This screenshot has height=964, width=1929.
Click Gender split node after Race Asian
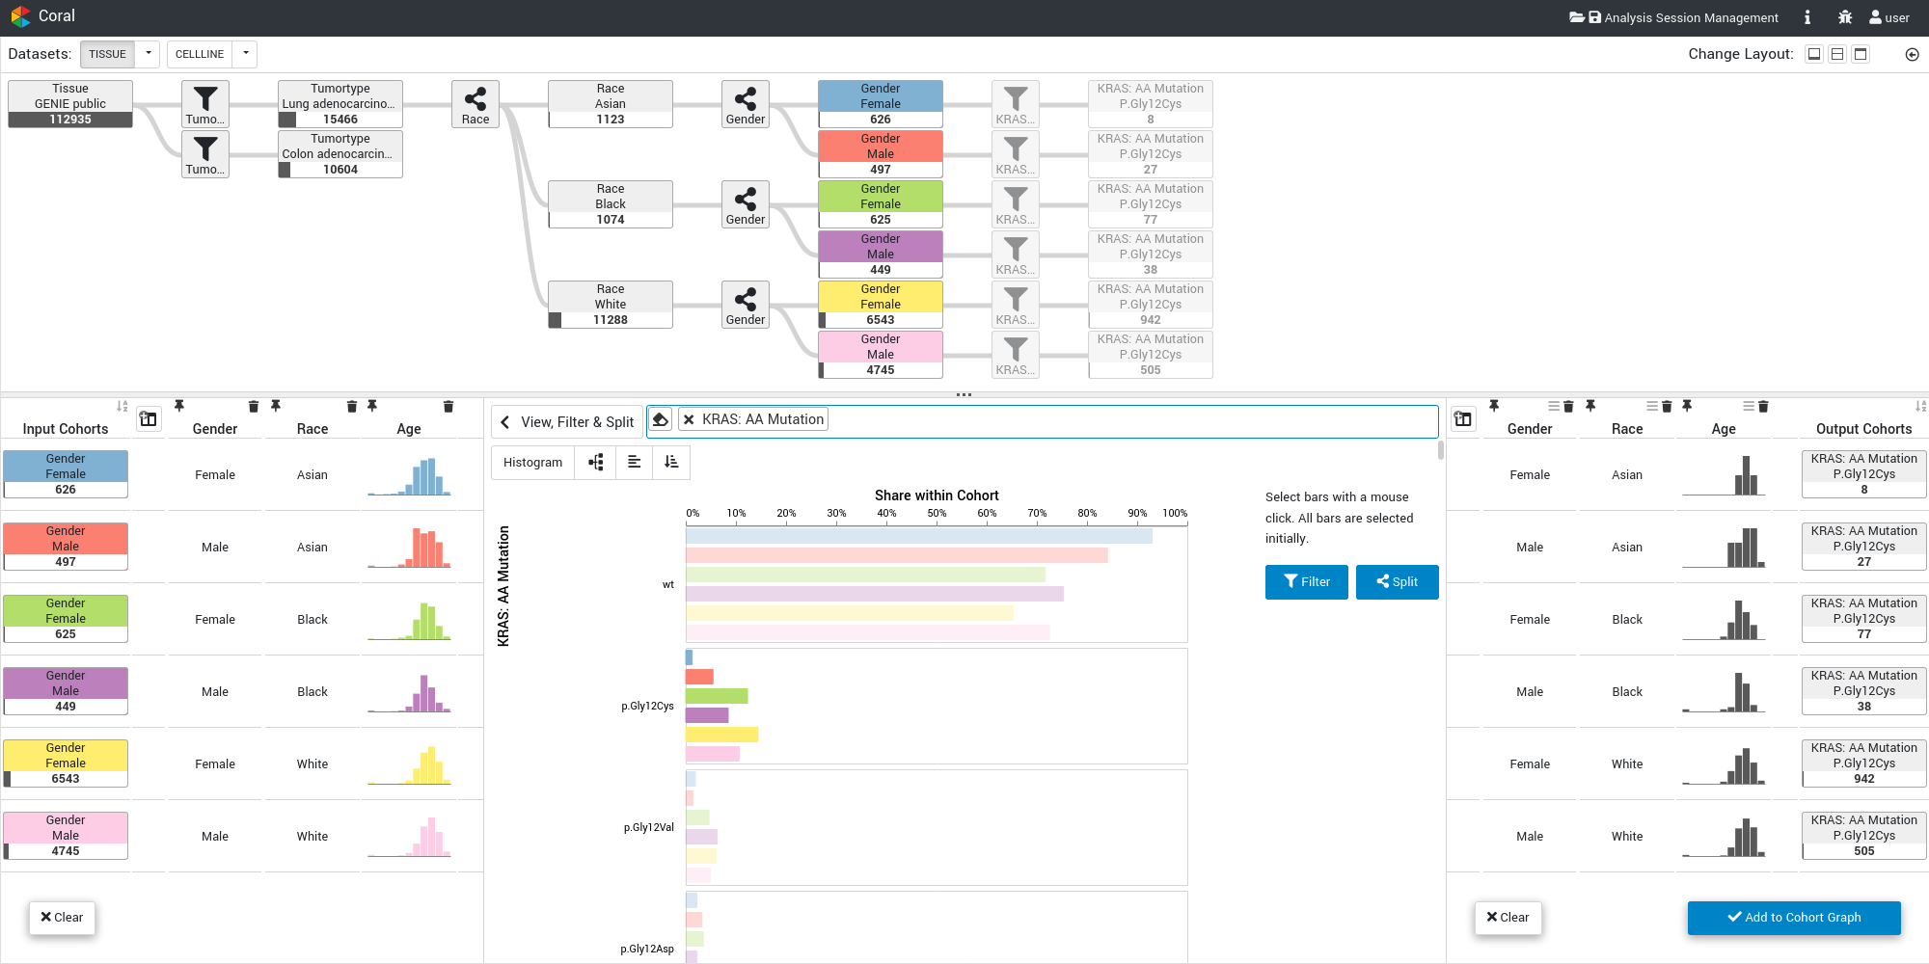pyautogui.click(x=746, y=104)
